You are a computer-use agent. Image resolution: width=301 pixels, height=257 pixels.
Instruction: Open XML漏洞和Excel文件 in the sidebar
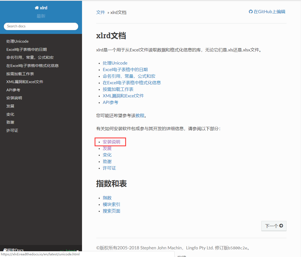[x=25, y=82]
